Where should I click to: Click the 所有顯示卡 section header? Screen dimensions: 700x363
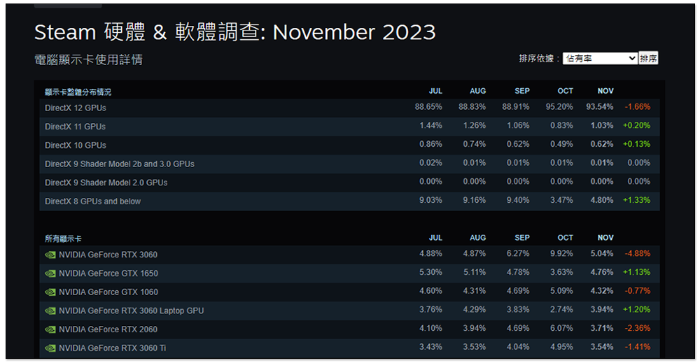tap(63, 239)
